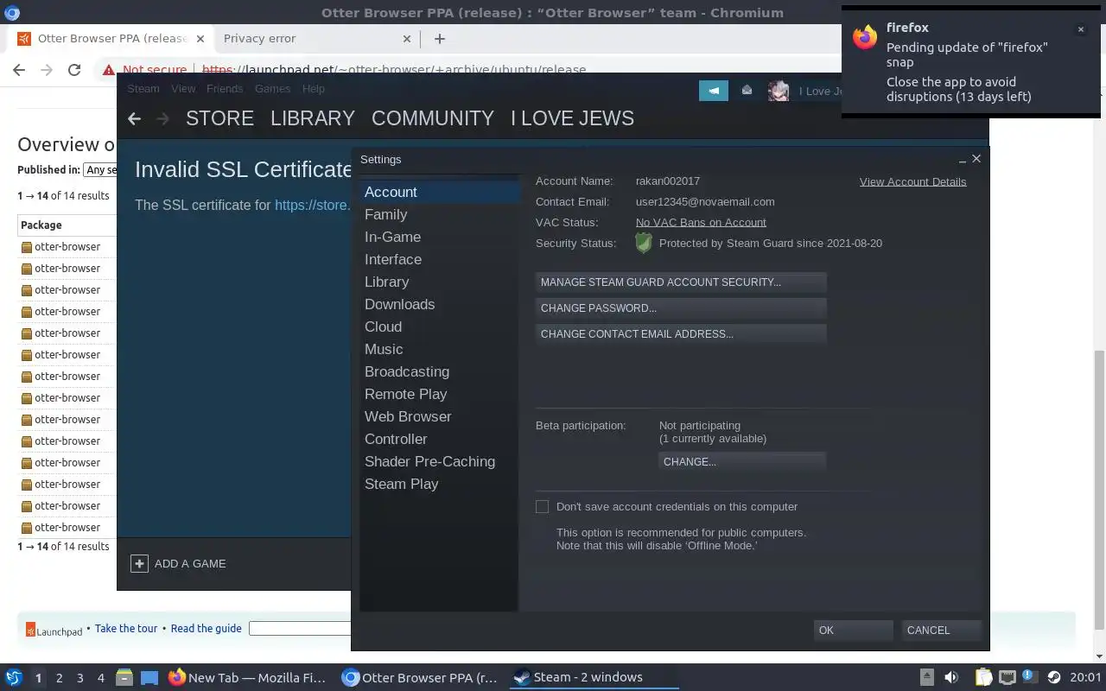
Task: Open the View menu in Steam
Action: (183, 88)
